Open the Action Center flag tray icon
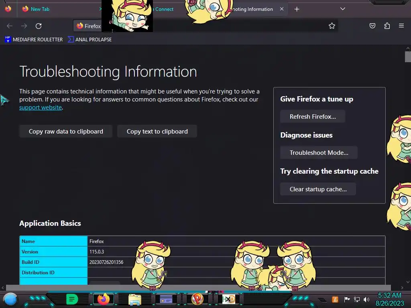411x308 pixels. pyautogui.click(x=347, y=299)
